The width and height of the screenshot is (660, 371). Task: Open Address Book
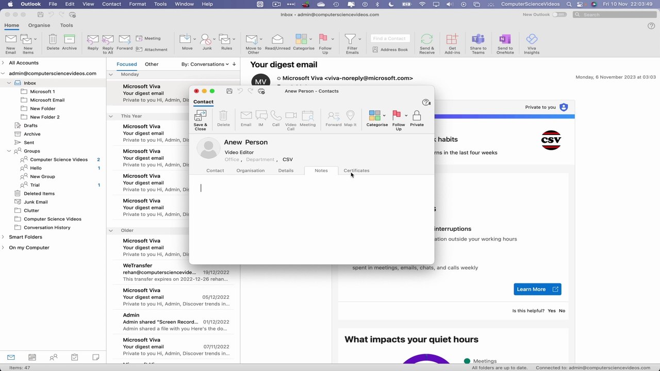pos(390,49)
